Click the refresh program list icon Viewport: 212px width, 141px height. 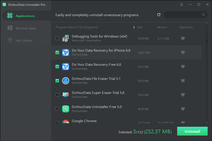pyautogui.click(x=159, y=15)
